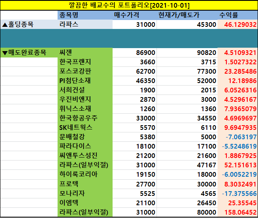Select the SK네트웍스 stock name cell

85,127
